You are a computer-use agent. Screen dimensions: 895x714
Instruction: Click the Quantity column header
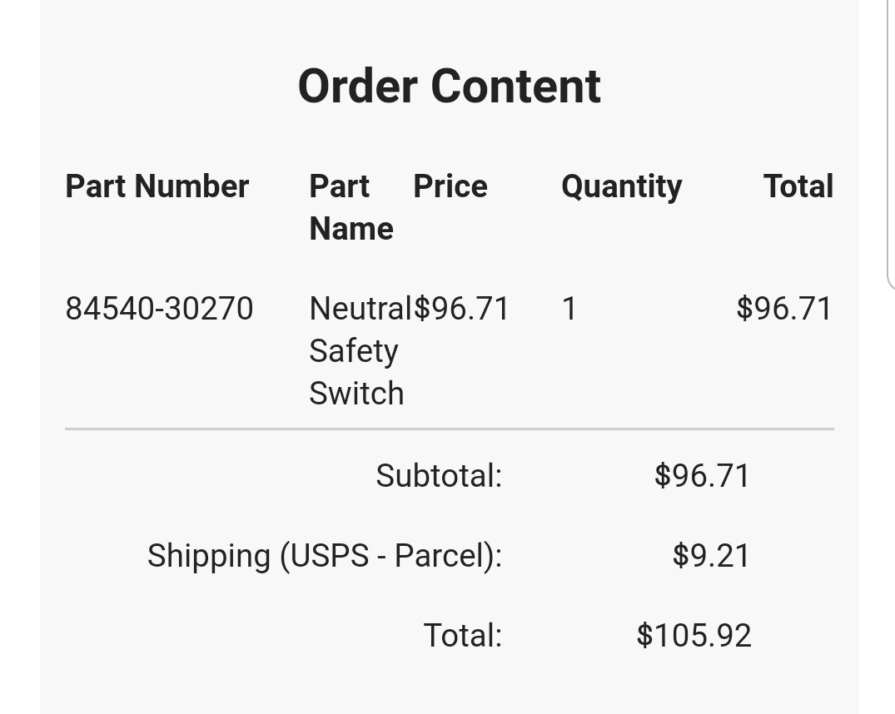[622, 187]
